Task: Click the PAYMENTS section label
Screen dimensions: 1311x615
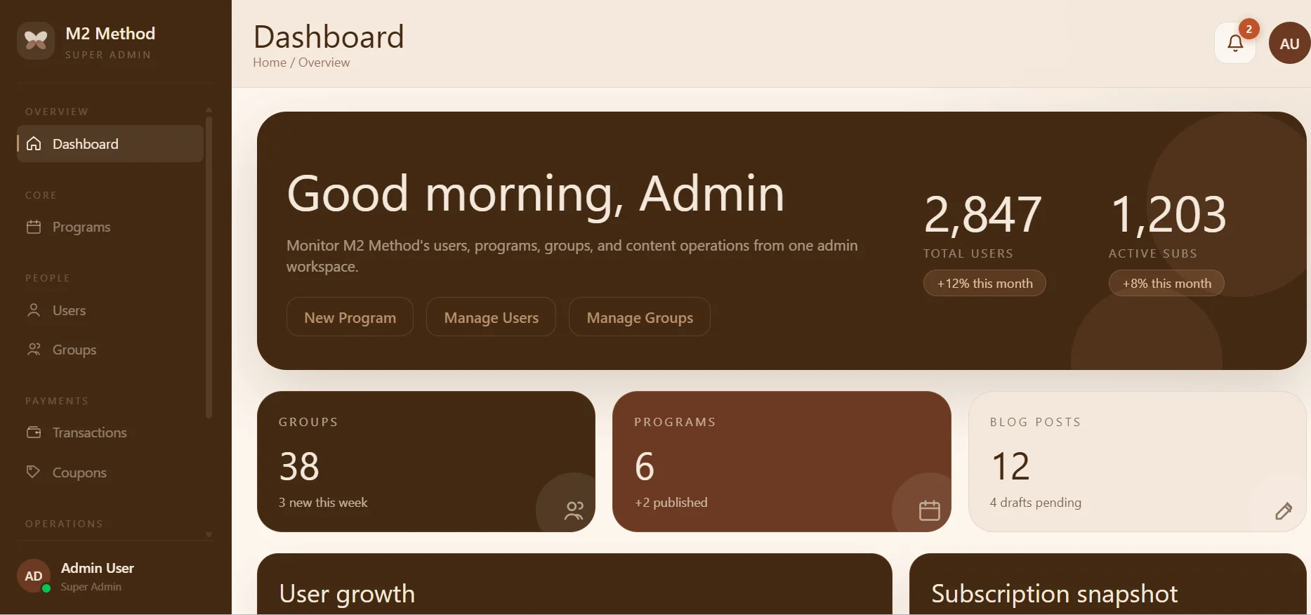Action: tap(57, 401)
